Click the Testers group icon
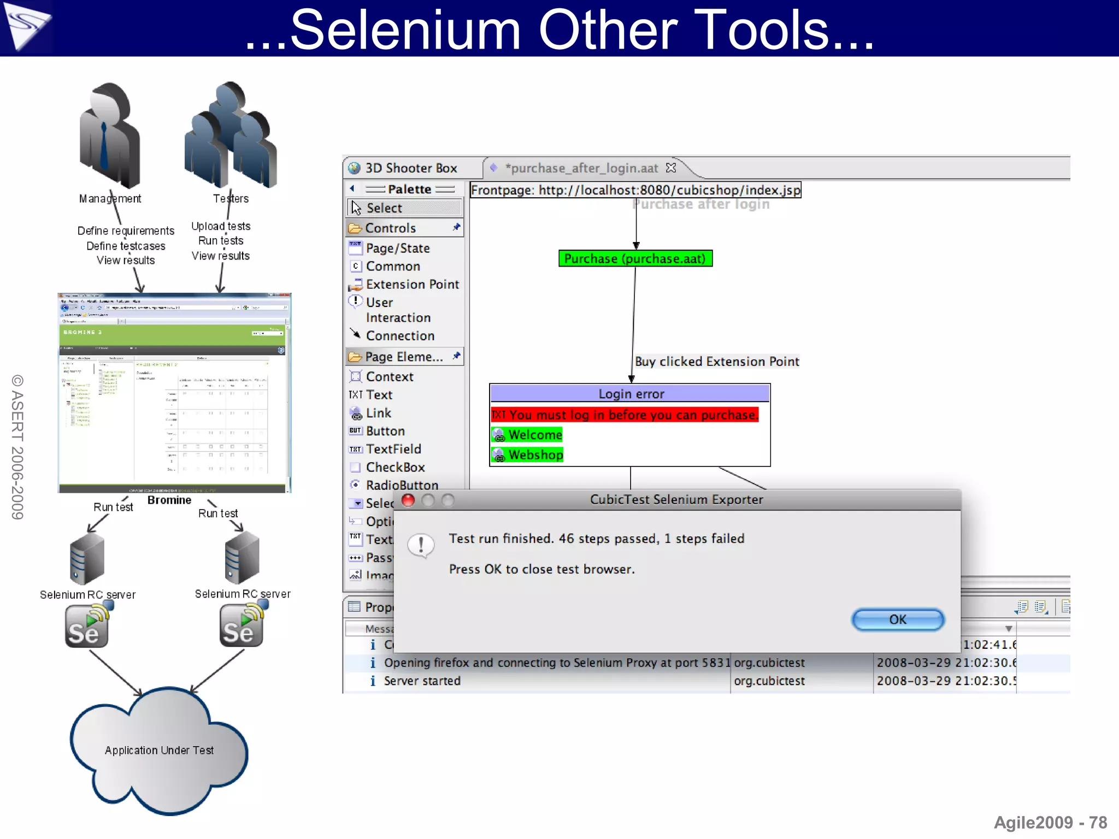The width and height of the screenshot is (1119, 839). (x=230, y=134)
